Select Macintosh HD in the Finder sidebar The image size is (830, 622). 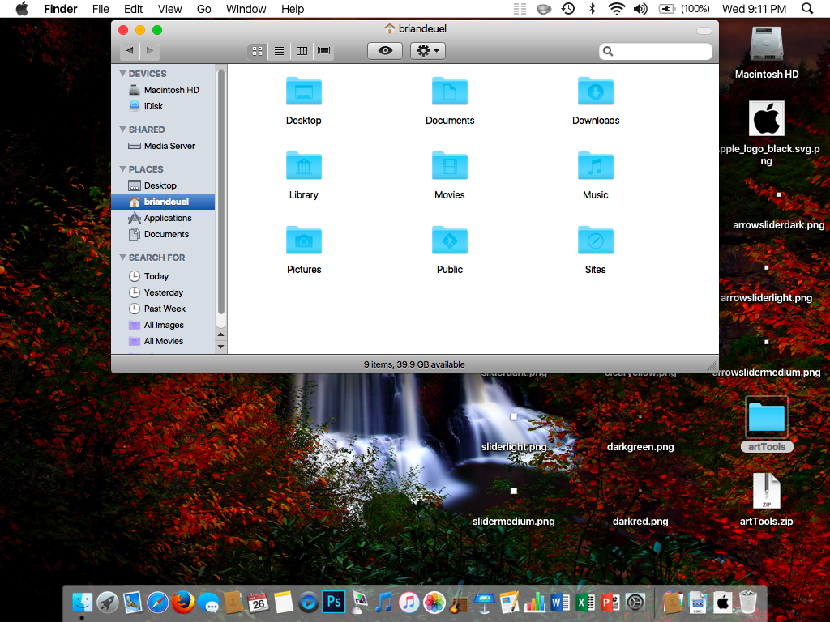pyautogui.click(x=163, y=90)
